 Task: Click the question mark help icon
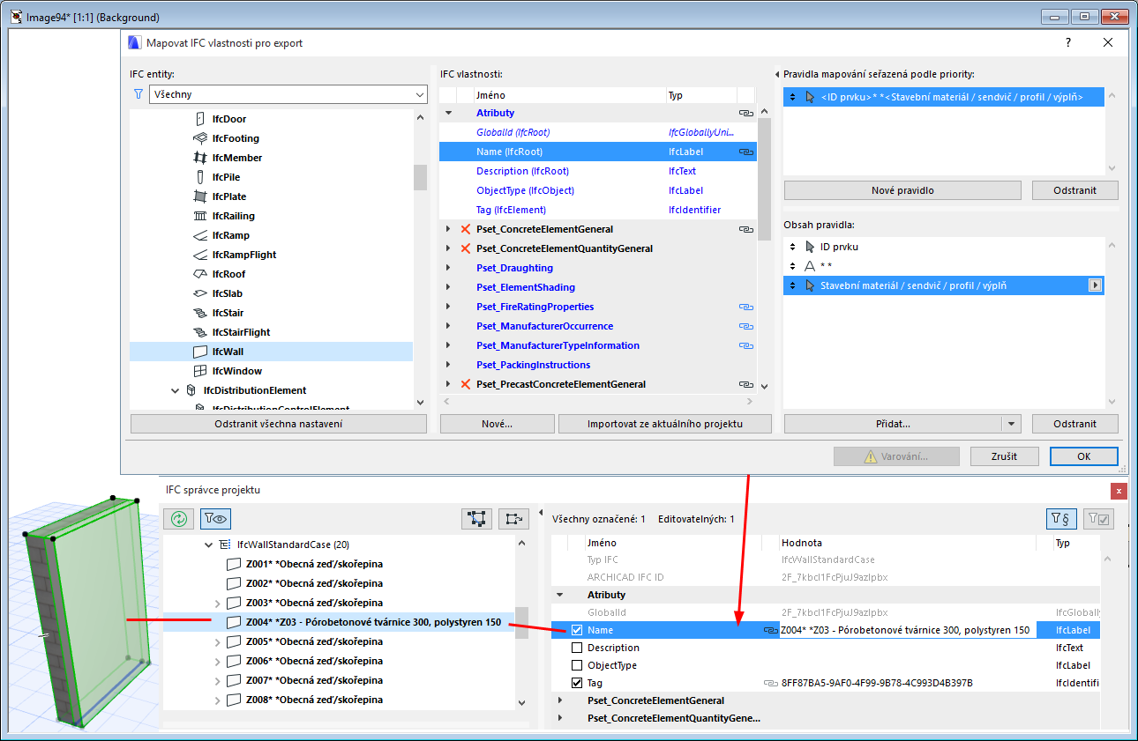[x=1068, y=42]
